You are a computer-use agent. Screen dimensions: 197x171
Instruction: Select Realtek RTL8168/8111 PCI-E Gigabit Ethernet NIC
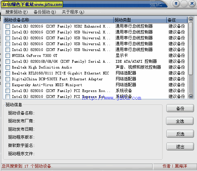click(60, 73)
